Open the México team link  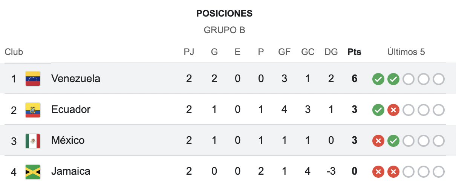click(x=68, y=140)
